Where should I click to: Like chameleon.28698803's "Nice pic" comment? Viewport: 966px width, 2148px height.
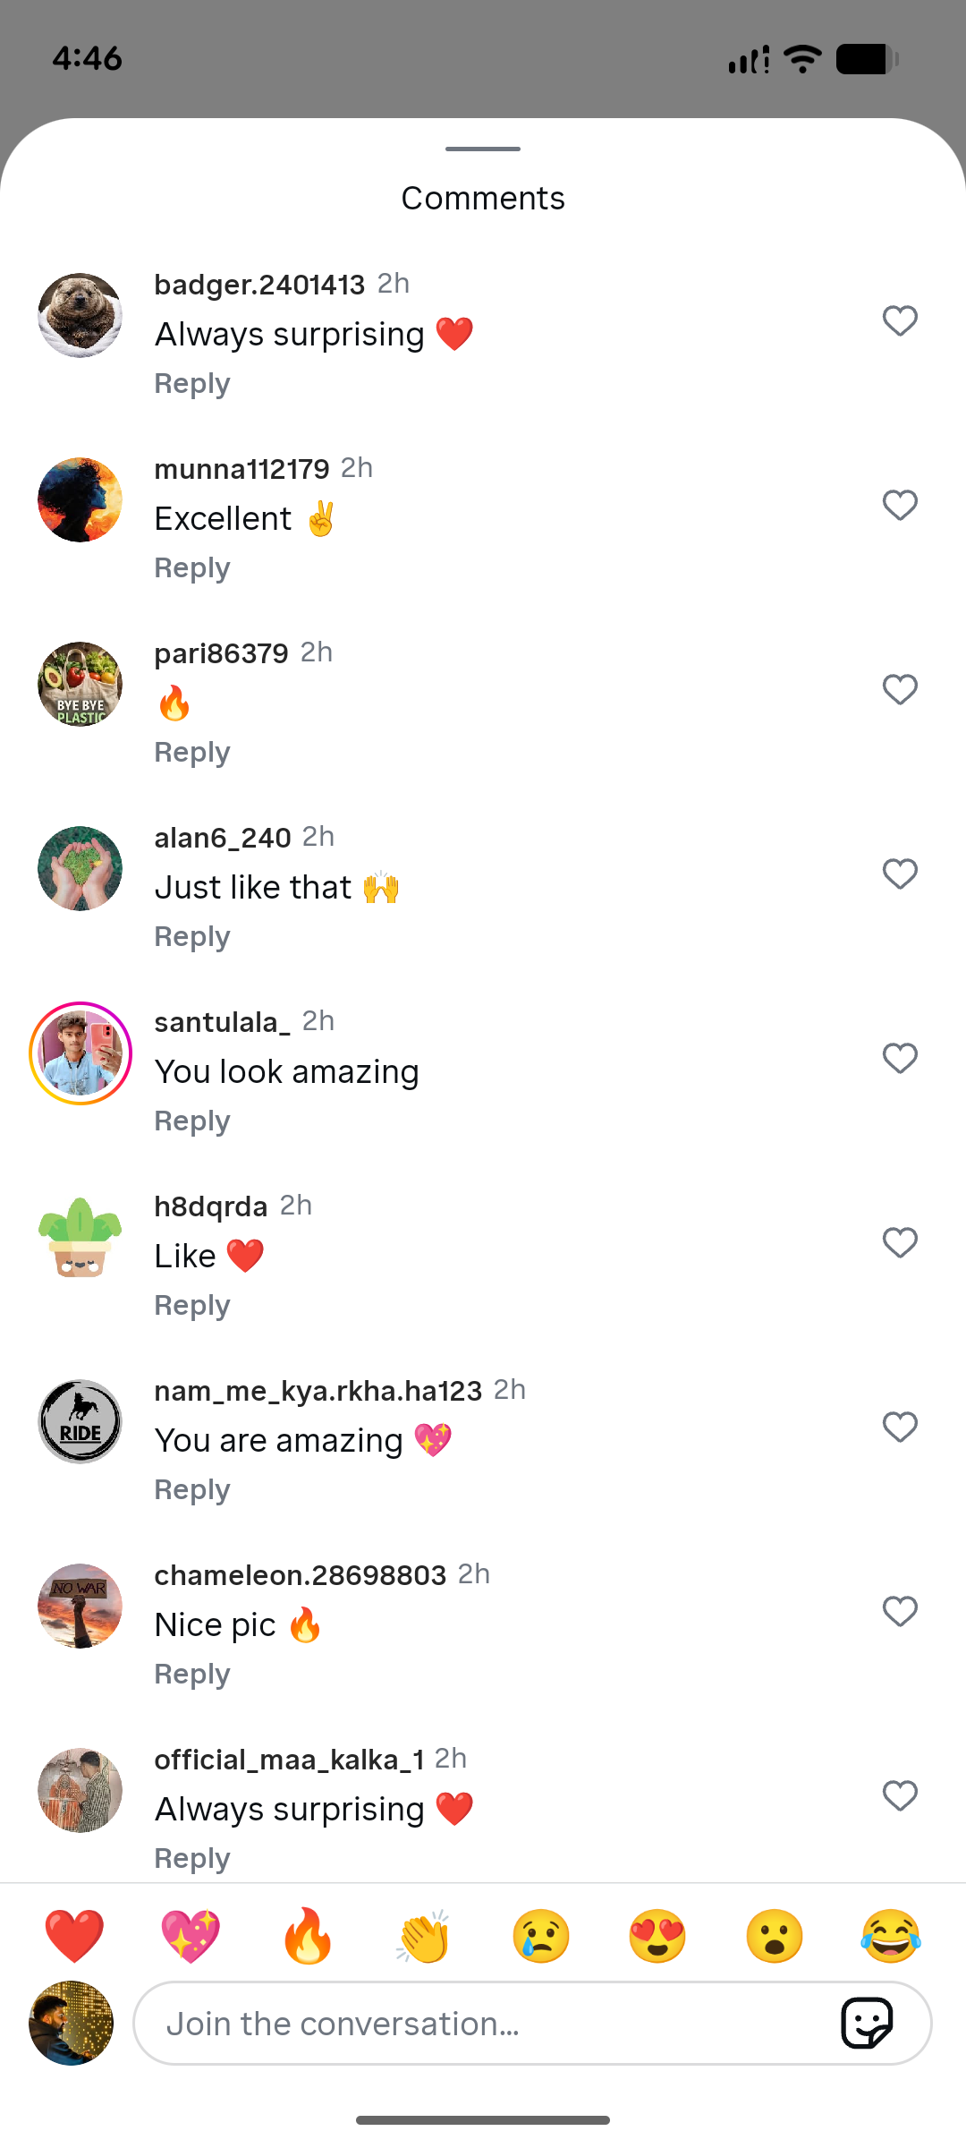[x=900, y=1611]
